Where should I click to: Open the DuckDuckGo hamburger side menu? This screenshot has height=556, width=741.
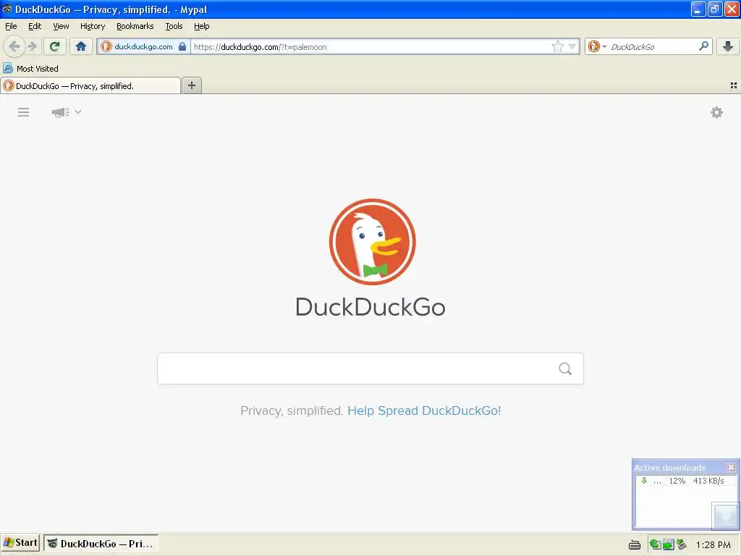tap(24, 112)
